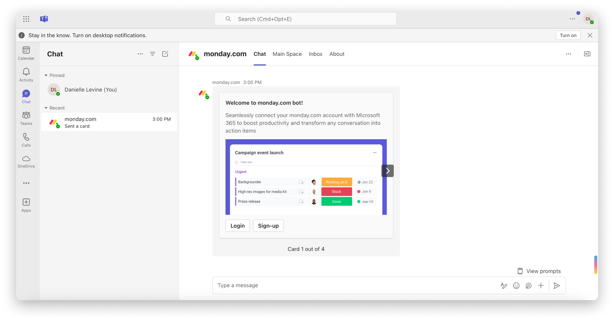Toggle the side panel icon at top right
Viewport: 612px width, 321px height.
[x=587, y=54]
